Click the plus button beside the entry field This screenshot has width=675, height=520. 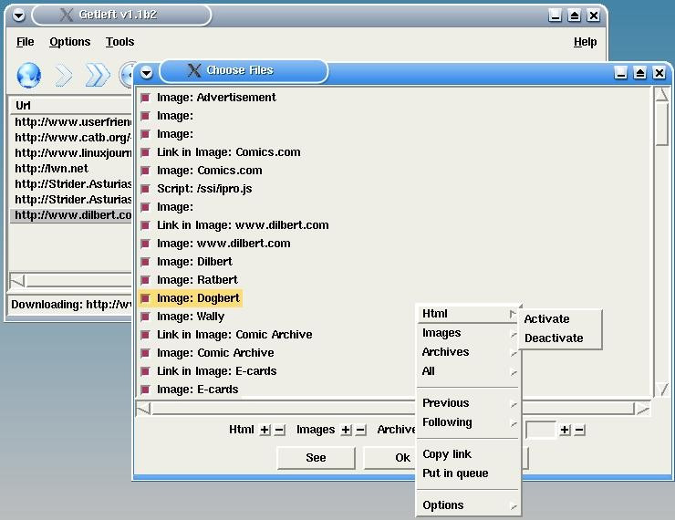(x=565, y=430)
